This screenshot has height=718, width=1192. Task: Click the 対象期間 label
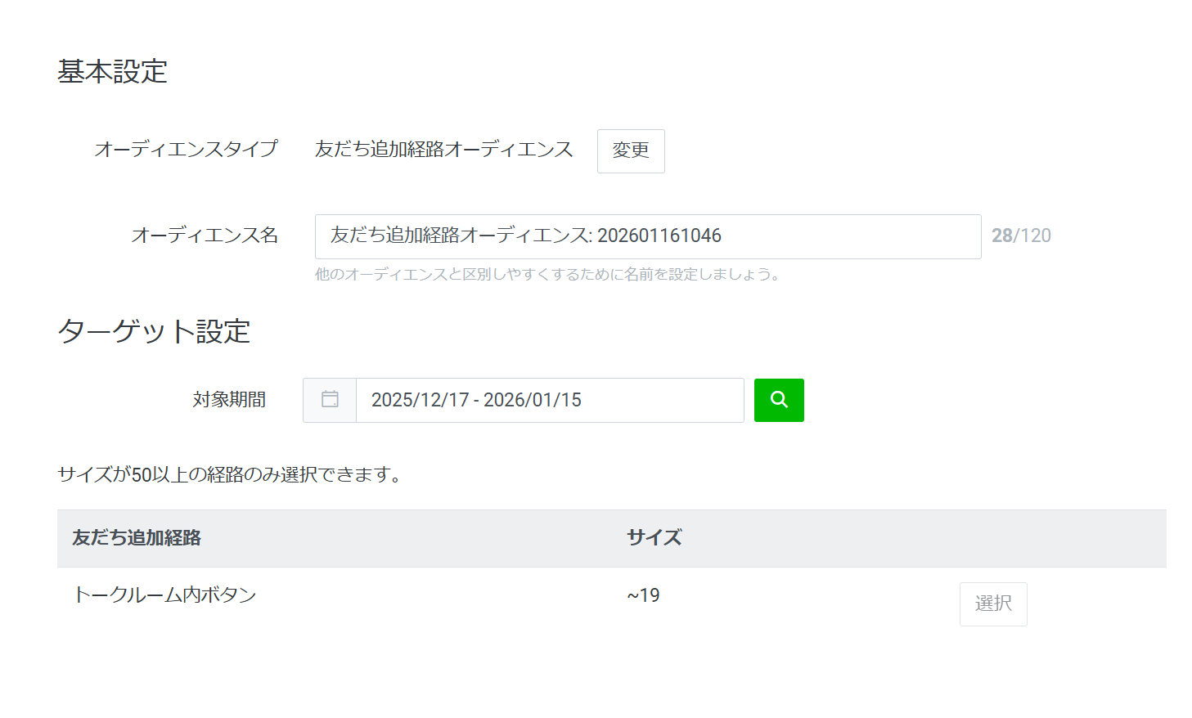229,400
